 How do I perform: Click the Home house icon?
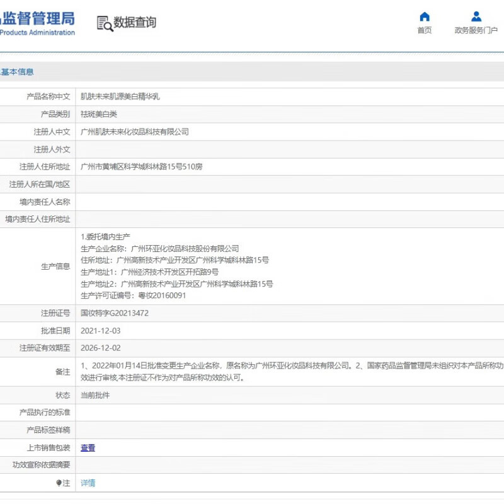[425, 16]
